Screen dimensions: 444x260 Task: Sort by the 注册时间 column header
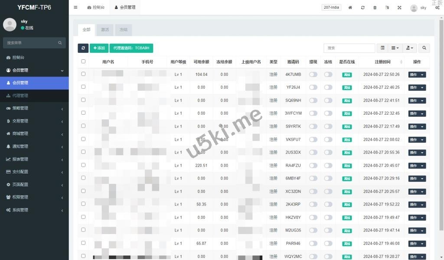[382, 62]
